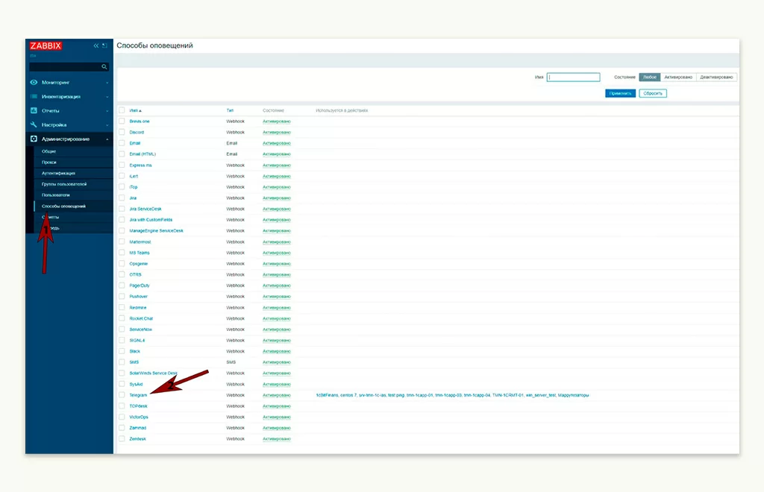Click the eye icon for Мониторинг

pos(34,82)
